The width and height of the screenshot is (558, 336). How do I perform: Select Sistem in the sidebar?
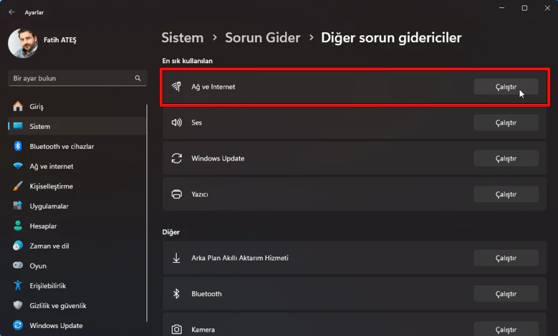[x=77, y=126]
